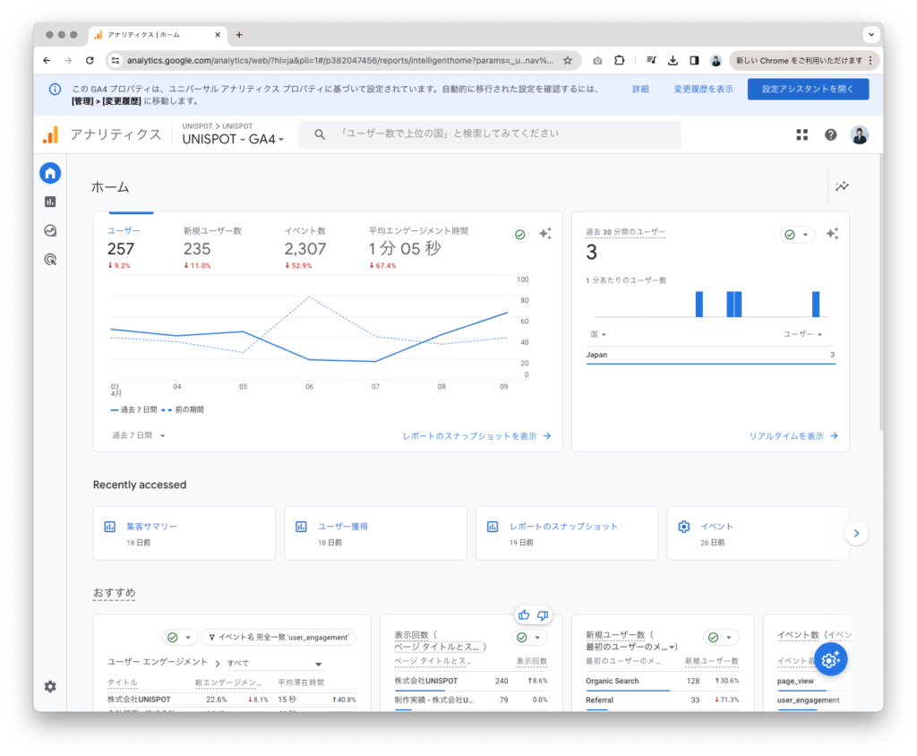Viewport: 917px width, 756px height.
Task: Click the screenshot camera icon in toolbar
Action: (597, 60)
